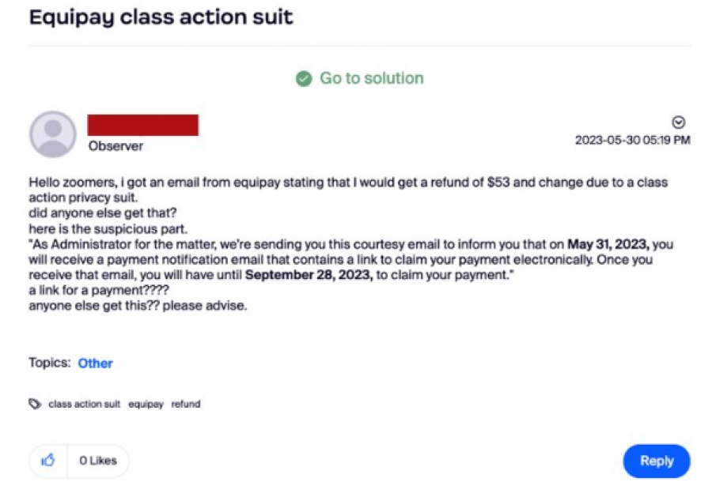This screenshot has width=712, height=497.
Task: Expand the post options dropdown arrow
Action: click(x=679, y=122)
